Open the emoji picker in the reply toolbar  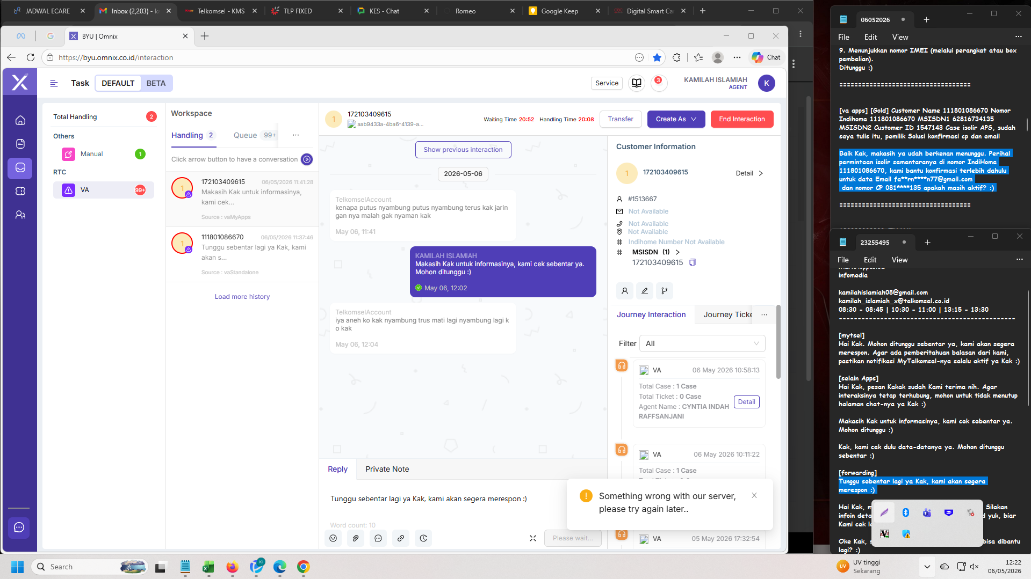[x=333, y=538]
